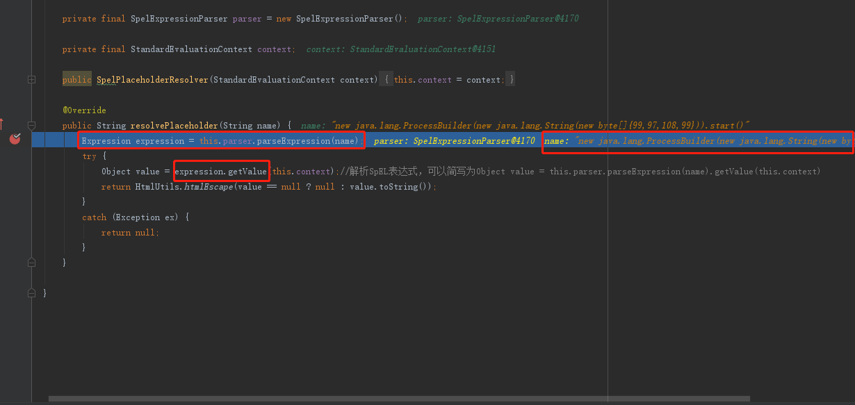Click inline hint 'parser: SpelExpressionParser@4170' on first line
This screenshot has height=405, width=855.
tap(498, 19)
